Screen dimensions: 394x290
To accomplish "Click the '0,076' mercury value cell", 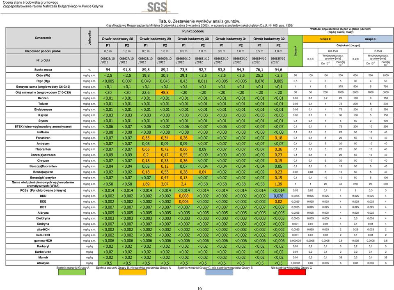I will click(259, 81).
